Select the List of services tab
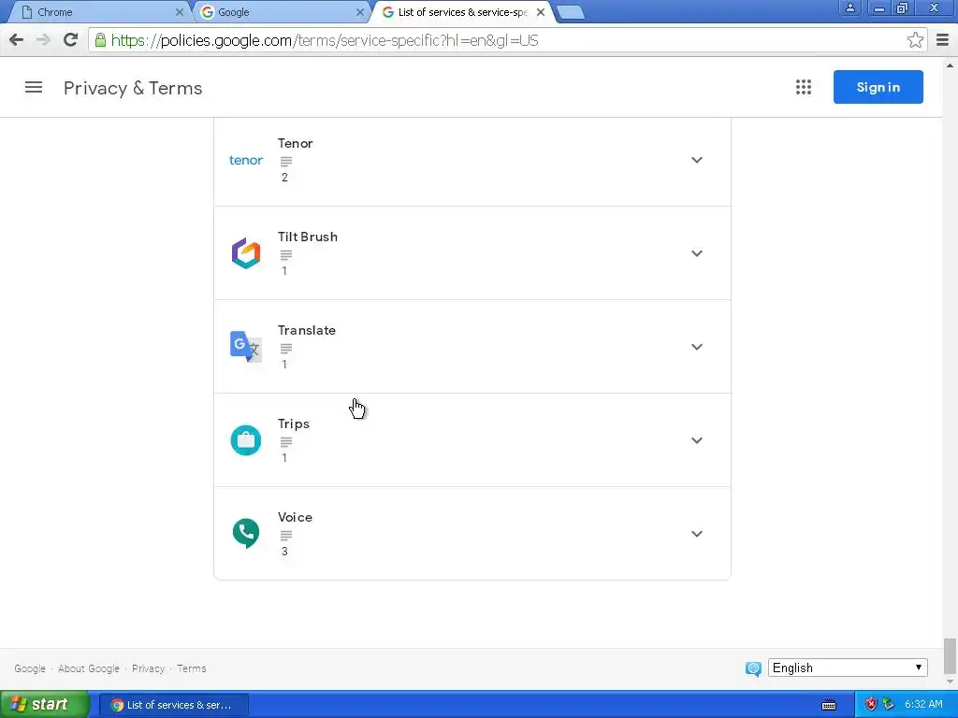Image resolution: width=958 pixels, height=718 pixels. click(x=461, y=11)
